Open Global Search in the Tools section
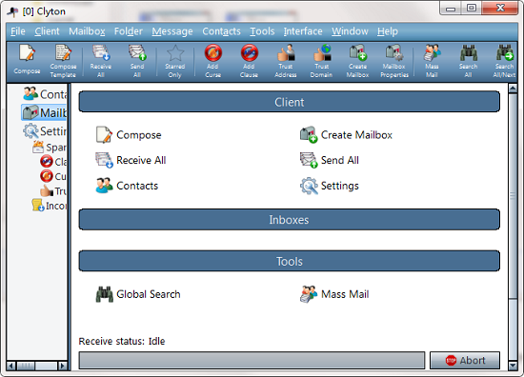 138,294
